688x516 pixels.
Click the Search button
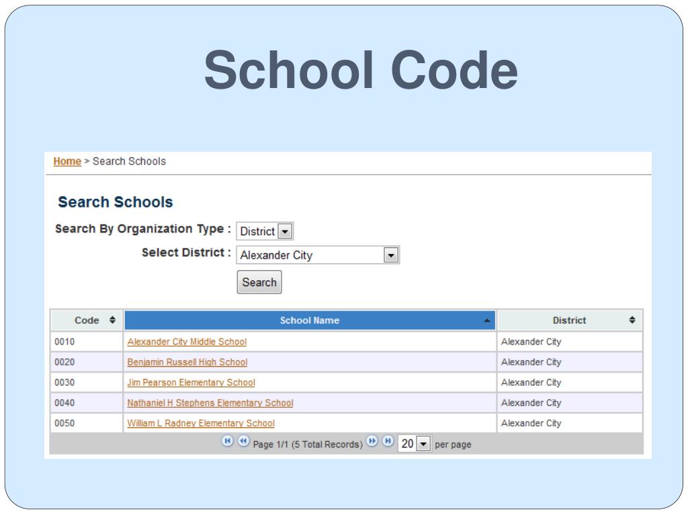coord(259,282)
